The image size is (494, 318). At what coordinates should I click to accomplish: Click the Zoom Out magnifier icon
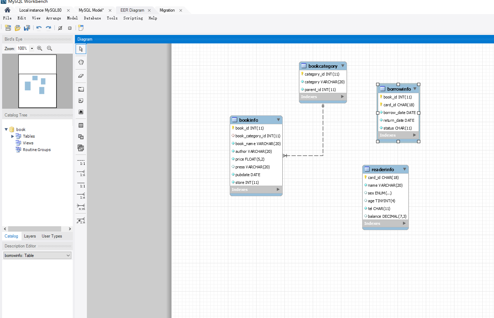49,48
